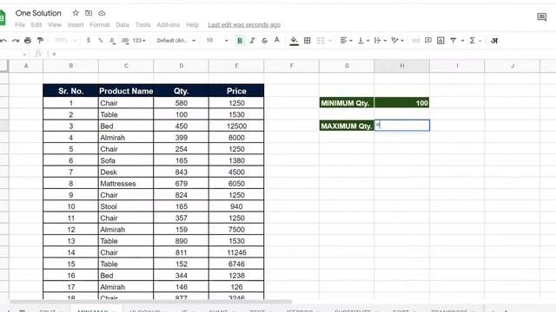Click the Merge cells icon
Image resolution: width=556 pixels, height=312 pixels.
click(321, 41)
